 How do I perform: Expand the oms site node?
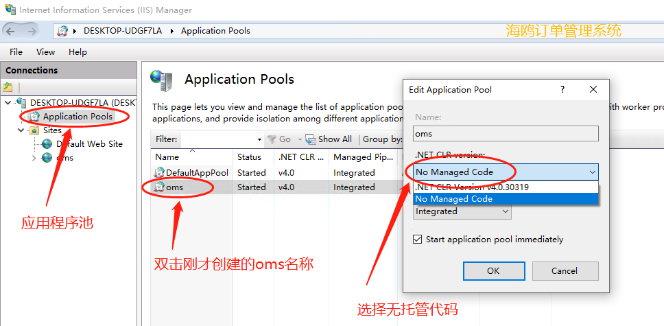34,158
